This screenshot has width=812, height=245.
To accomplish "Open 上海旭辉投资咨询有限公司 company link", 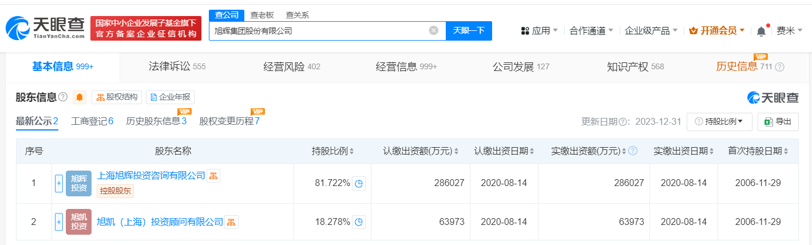I will 151,176.
